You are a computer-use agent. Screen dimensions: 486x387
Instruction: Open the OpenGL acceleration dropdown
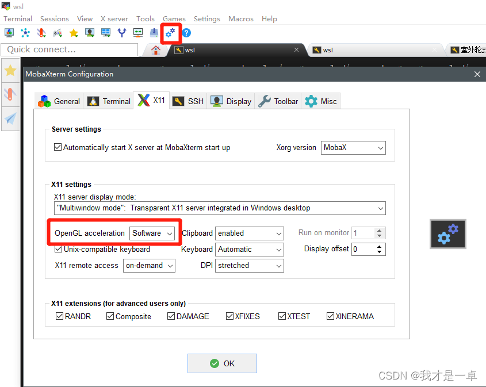152,233
